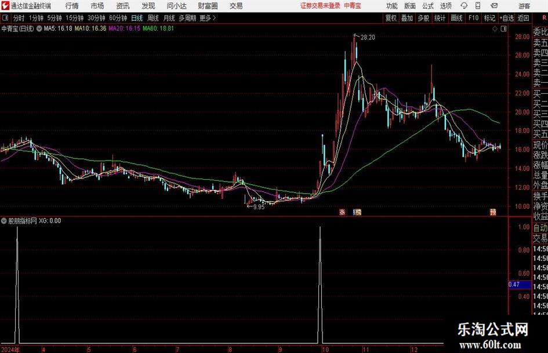Switch to 60分钟 period tab

coord(118,18)
